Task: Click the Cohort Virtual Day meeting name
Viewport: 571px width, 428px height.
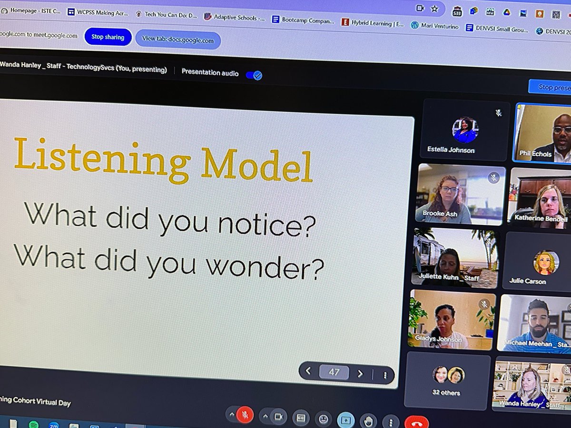Action: 35,401
